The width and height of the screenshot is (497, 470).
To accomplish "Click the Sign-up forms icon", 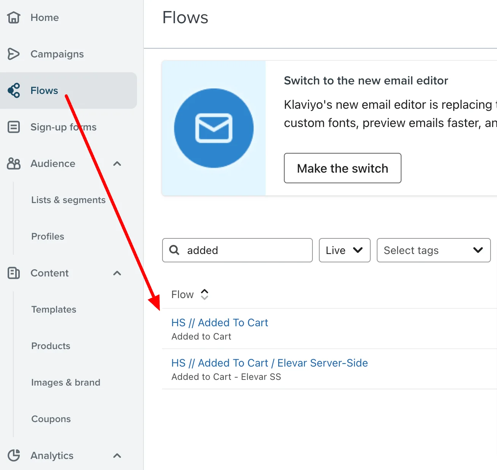I will 14,127.
